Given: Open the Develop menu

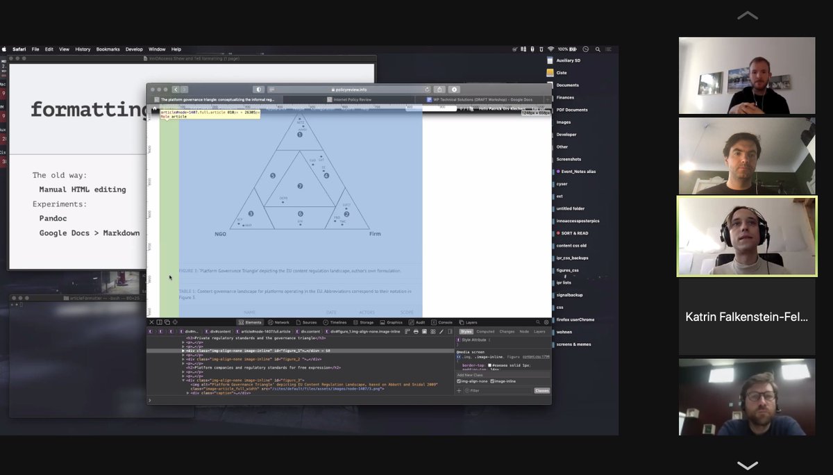Looking at the screenshot, I should coord(134,49).
